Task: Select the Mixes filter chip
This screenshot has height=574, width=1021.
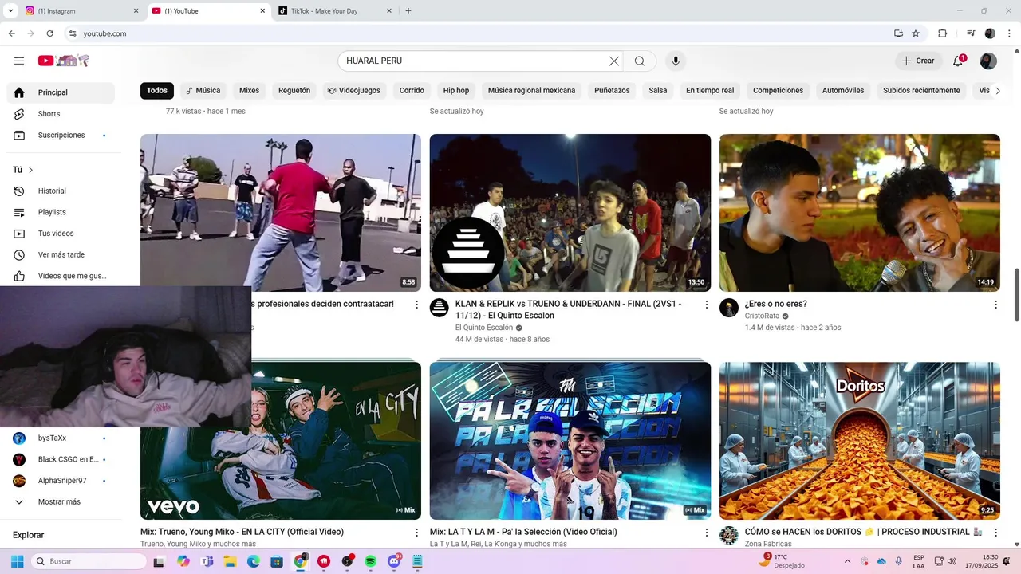Action: 250,91
